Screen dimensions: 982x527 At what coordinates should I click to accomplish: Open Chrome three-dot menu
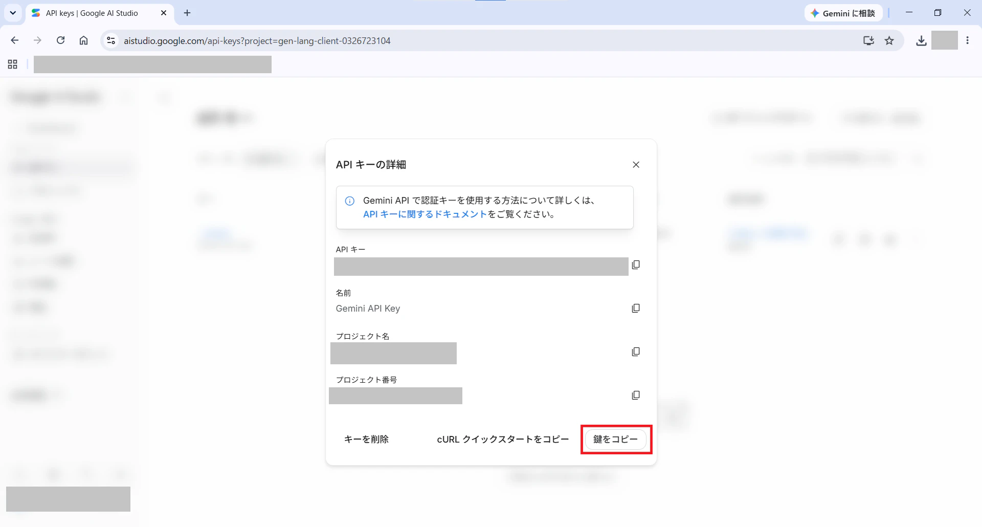tap(967, 40)
